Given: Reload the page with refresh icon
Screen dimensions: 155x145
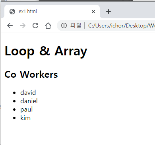Looking at the screenshot, I should (35, 25).
